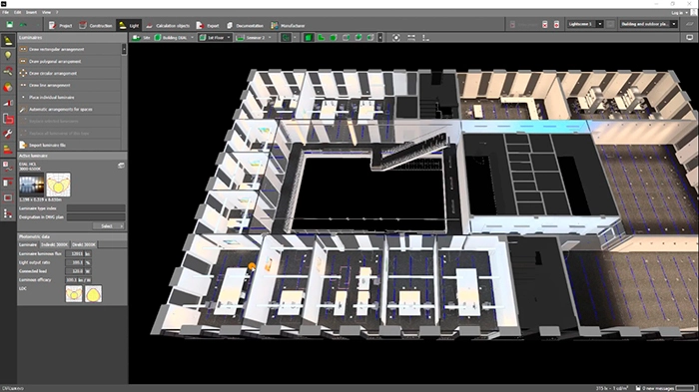Choose Draw rectangular arrangement

pos(70,50)
